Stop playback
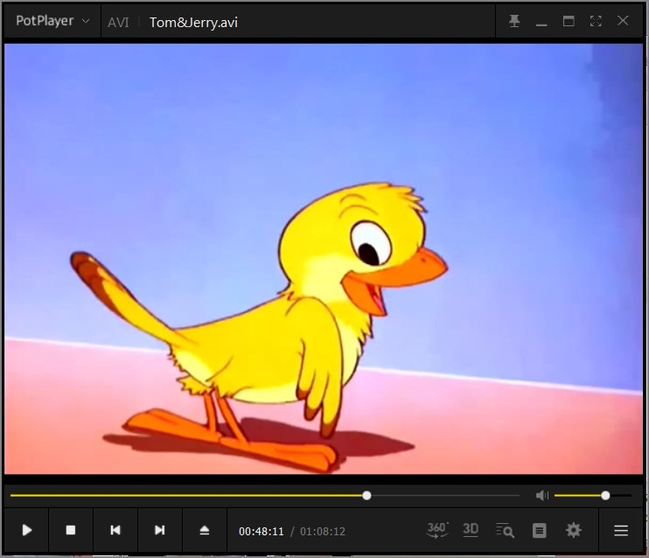This screenshot has width=649, height=558. point(71,530)
